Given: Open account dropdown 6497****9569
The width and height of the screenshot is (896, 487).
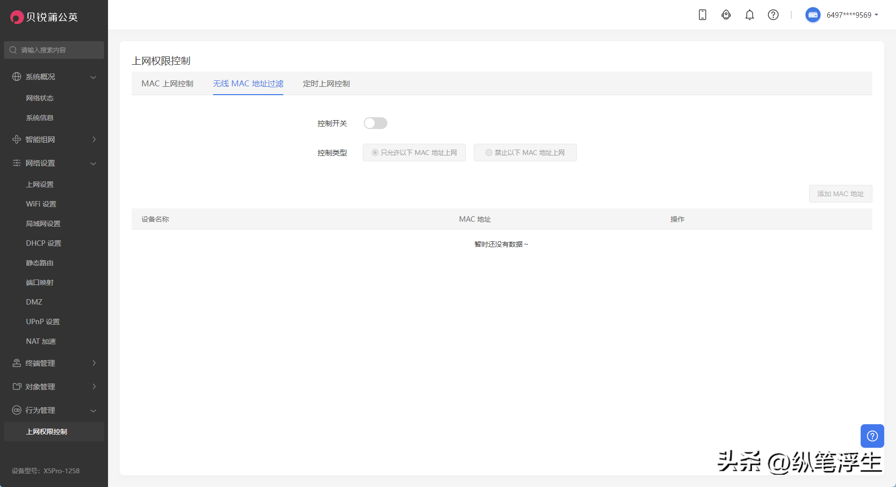Looking at the screenshot, I should click(x=852, y=15).
